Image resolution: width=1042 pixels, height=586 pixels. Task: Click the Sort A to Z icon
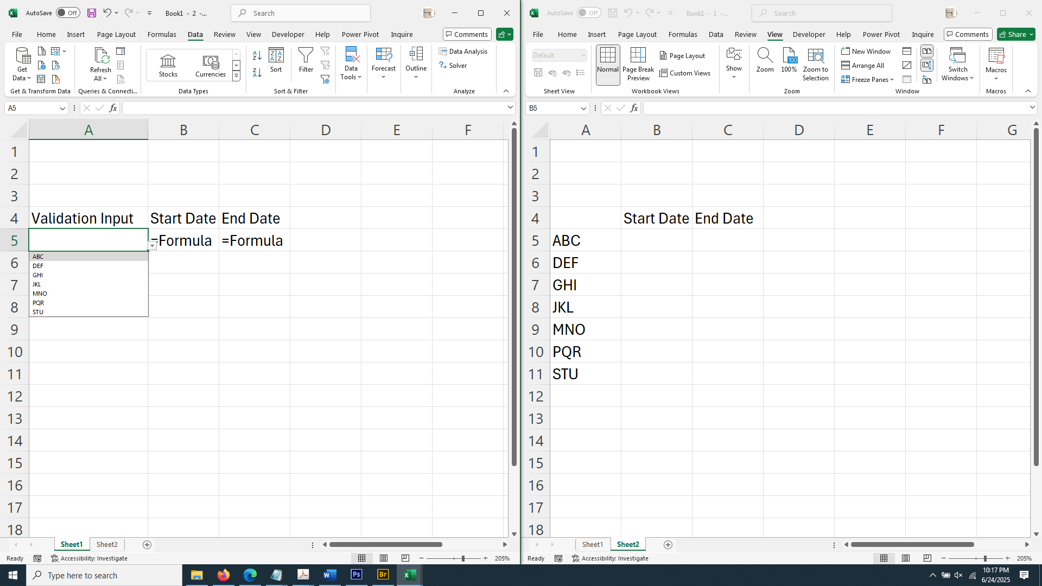(257, 55)
